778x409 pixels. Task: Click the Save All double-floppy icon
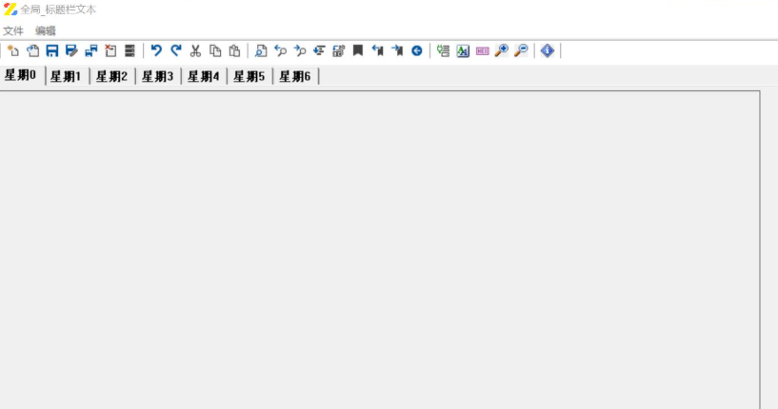point(90,50)
